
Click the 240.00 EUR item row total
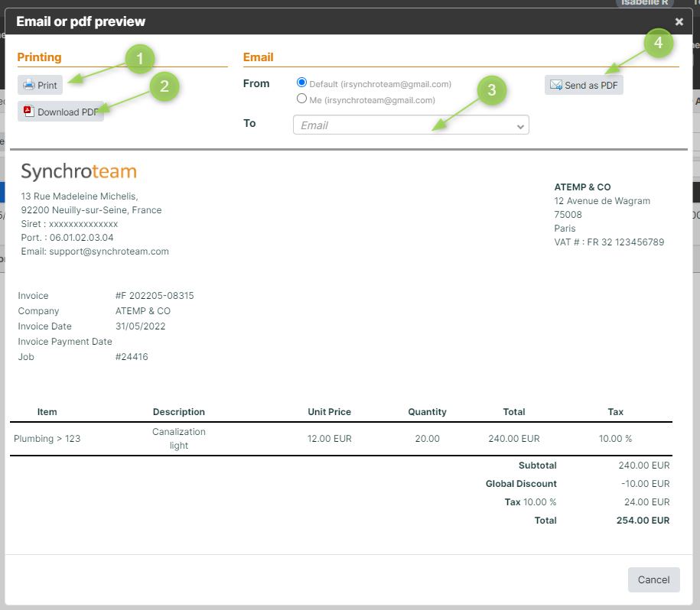pyautogui.click(x=514, y=439)
